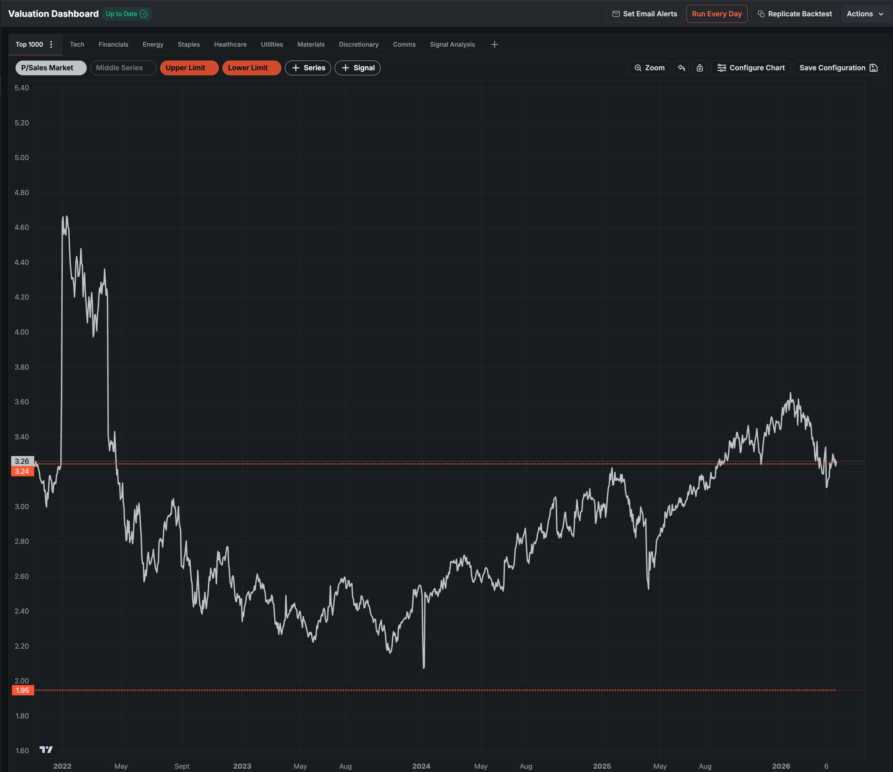The width and height of the screenshot is (893, 772).
Task: Expand the Actions dropdown menu
Action: pos(864,14)
